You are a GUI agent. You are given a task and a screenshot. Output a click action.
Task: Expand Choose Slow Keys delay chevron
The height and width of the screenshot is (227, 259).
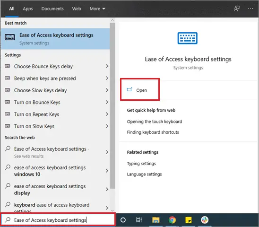(x=107, y=90)
